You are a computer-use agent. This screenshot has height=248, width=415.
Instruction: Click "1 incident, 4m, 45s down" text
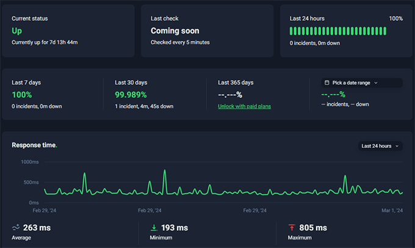pos(144,106)
